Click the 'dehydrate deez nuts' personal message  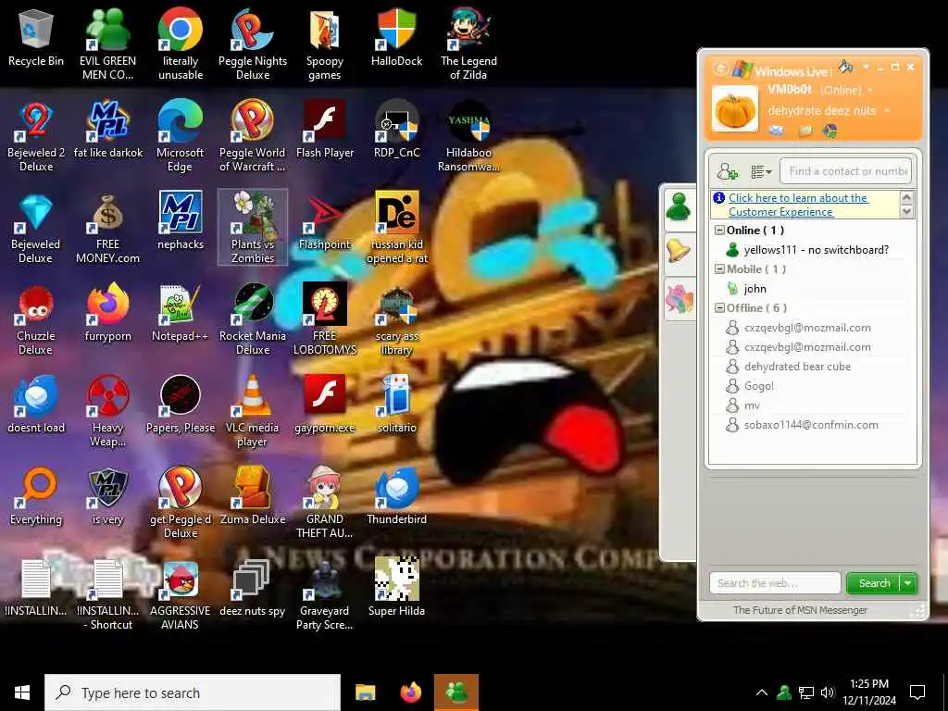822,111
